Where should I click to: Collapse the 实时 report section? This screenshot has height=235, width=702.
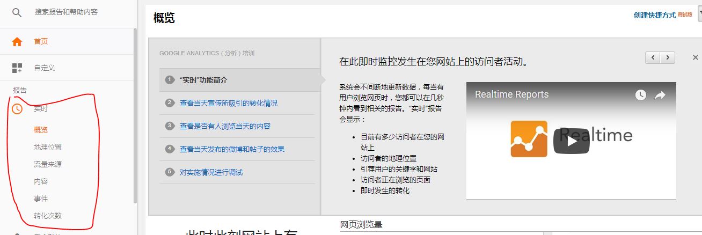41,109
